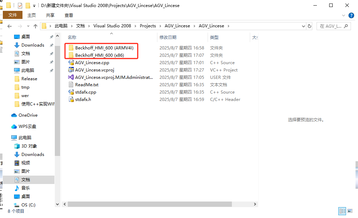Viewport: 358px width, 218px height.
Task: Click the properties icon in title bar
Action: coord(20,6)
